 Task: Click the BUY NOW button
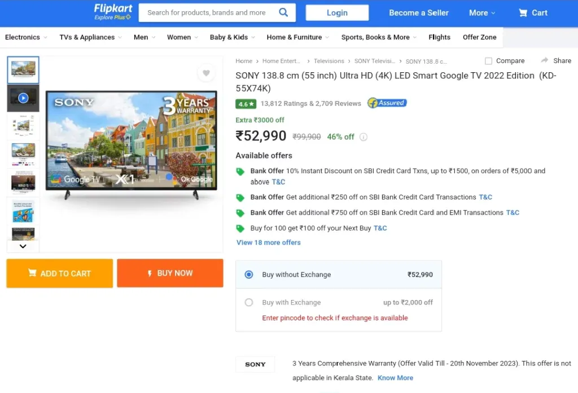[170, 273]
